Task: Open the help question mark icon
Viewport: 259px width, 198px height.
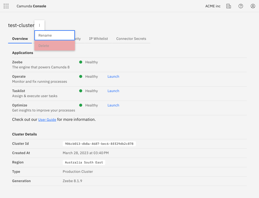Action: coord(241,6)
